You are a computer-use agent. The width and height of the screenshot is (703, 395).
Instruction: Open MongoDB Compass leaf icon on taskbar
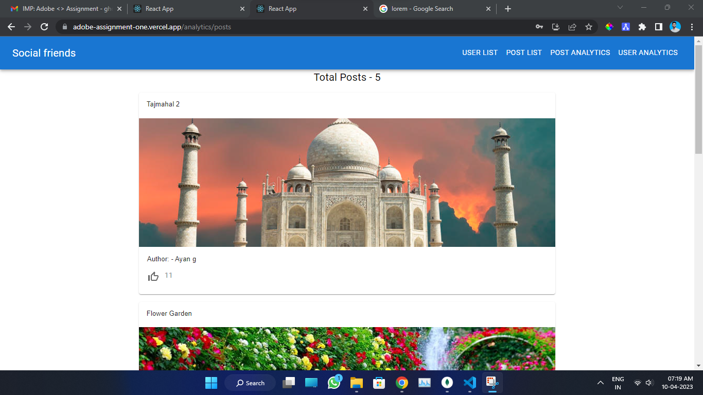pyautogui.click(x=447, y=383)
